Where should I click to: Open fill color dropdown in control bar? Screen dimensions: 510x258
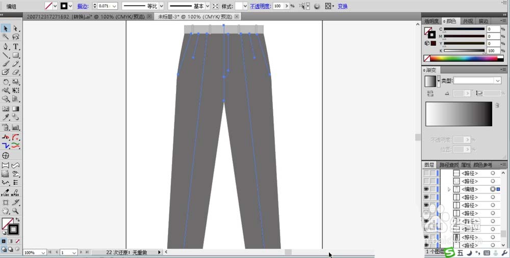[x=55, y=6]
